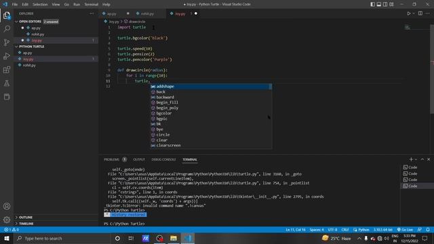This screenshot has height=244, width=434.
Task: Click errors and warnings count in status bar
Action: [x=12, y=230]
